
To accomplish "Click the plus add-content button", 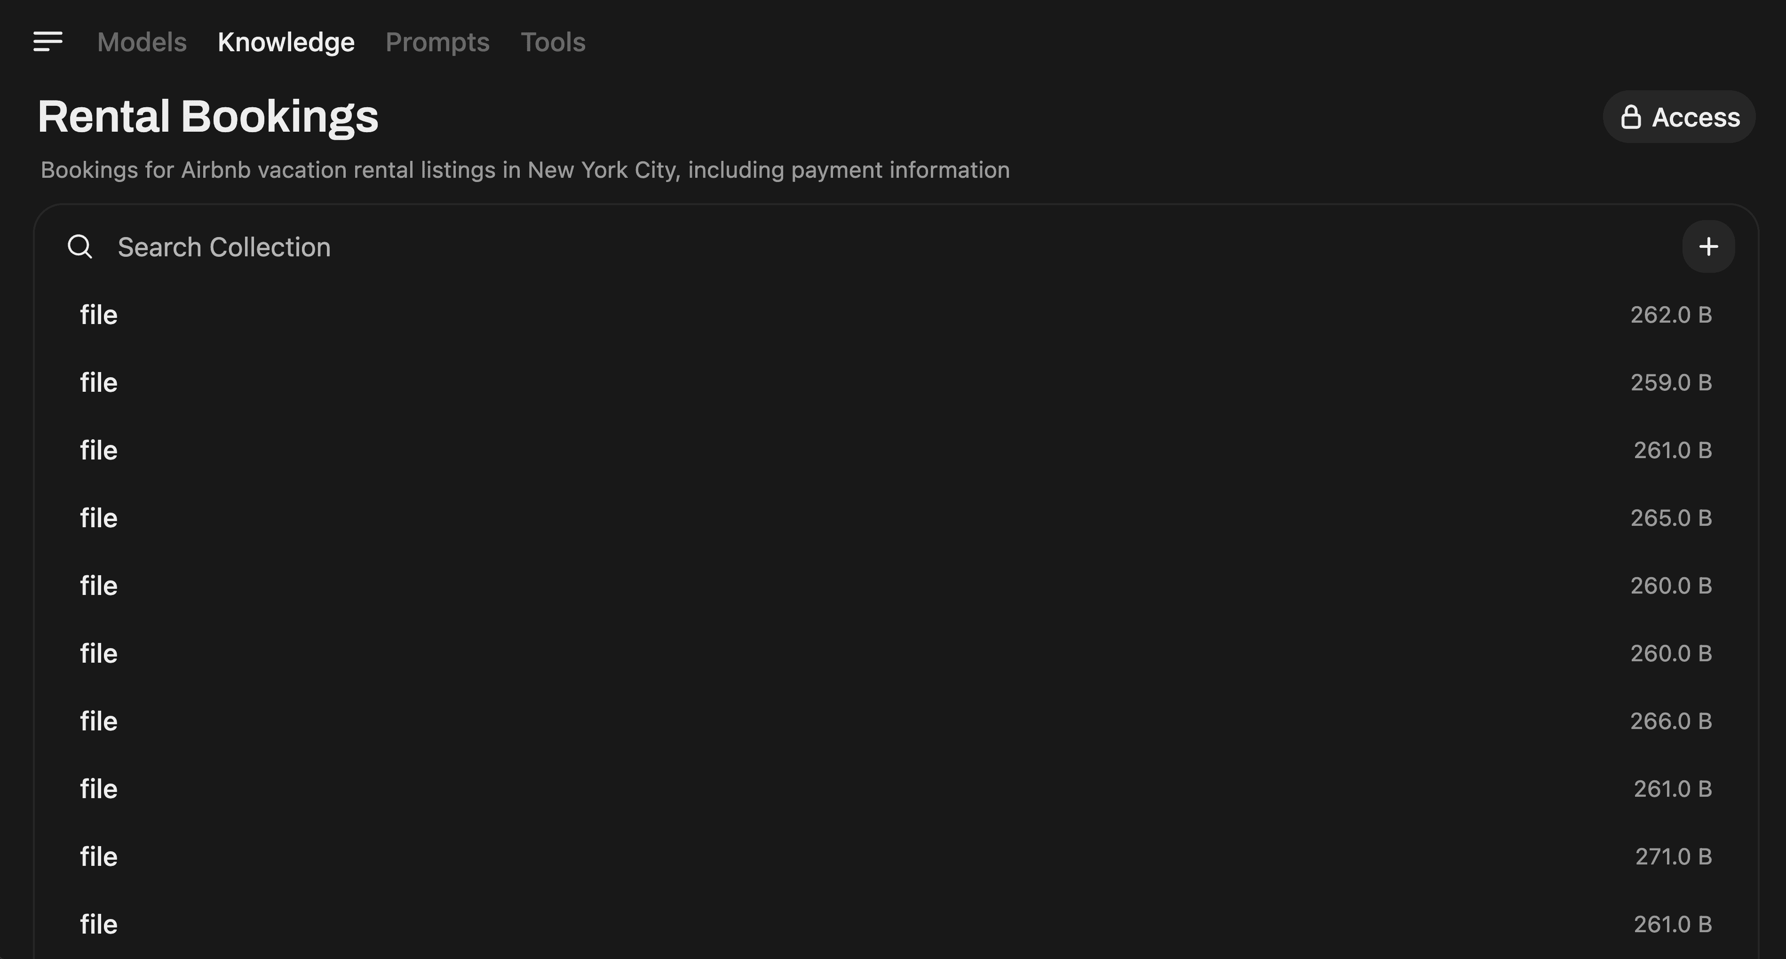I will tap(1708, 247).
